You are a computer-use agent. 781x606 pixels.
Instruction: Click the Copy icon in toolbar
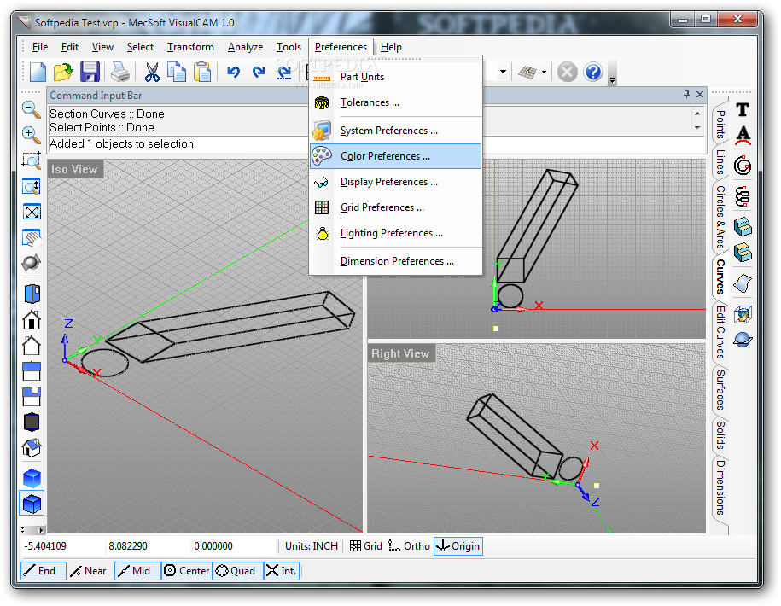point(177,72)
